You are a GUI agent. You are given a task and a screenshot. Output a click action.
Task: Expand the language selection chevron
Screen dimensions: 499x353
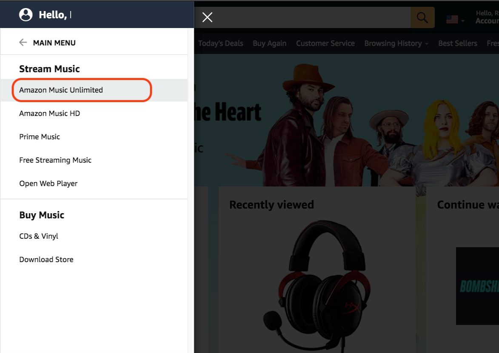463,20
